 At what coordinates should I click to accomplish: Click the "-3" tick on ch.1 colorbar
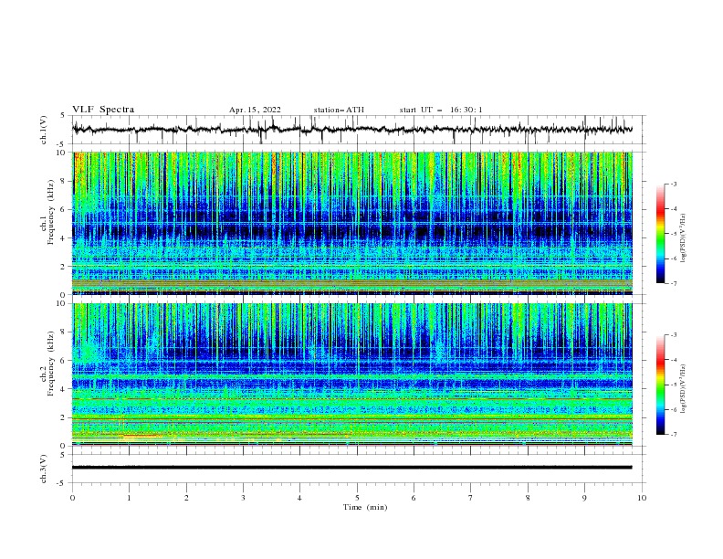(674, 184)
